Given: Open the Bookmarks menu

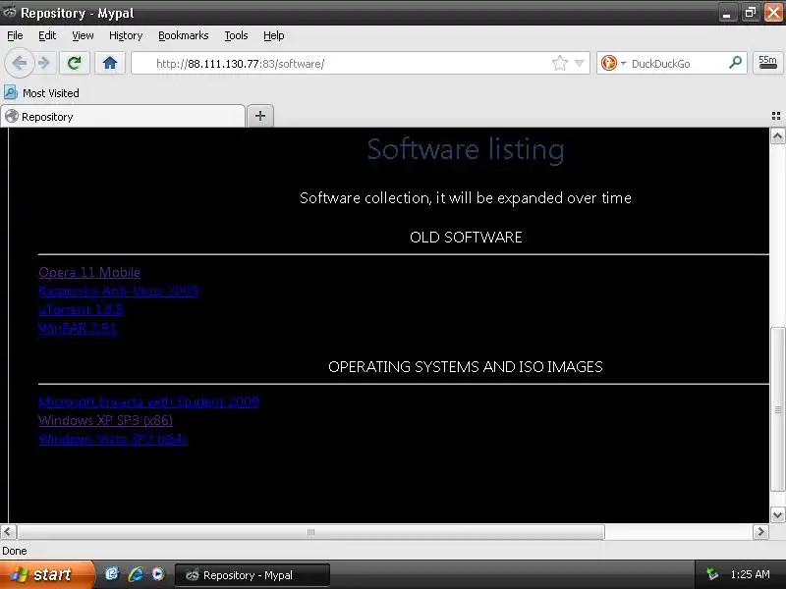Looking at the screenshot, I should tap(184, 35).
